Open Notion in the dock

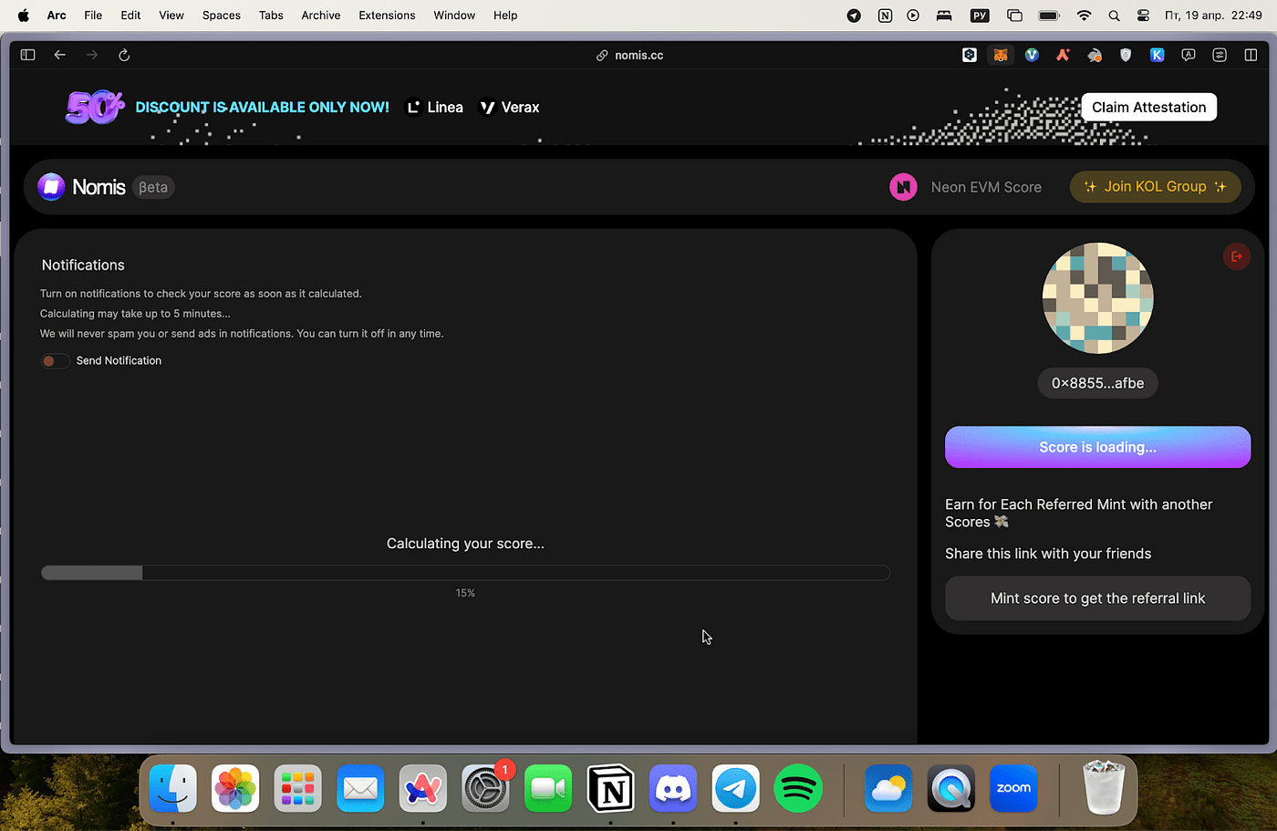pos(610,788)
